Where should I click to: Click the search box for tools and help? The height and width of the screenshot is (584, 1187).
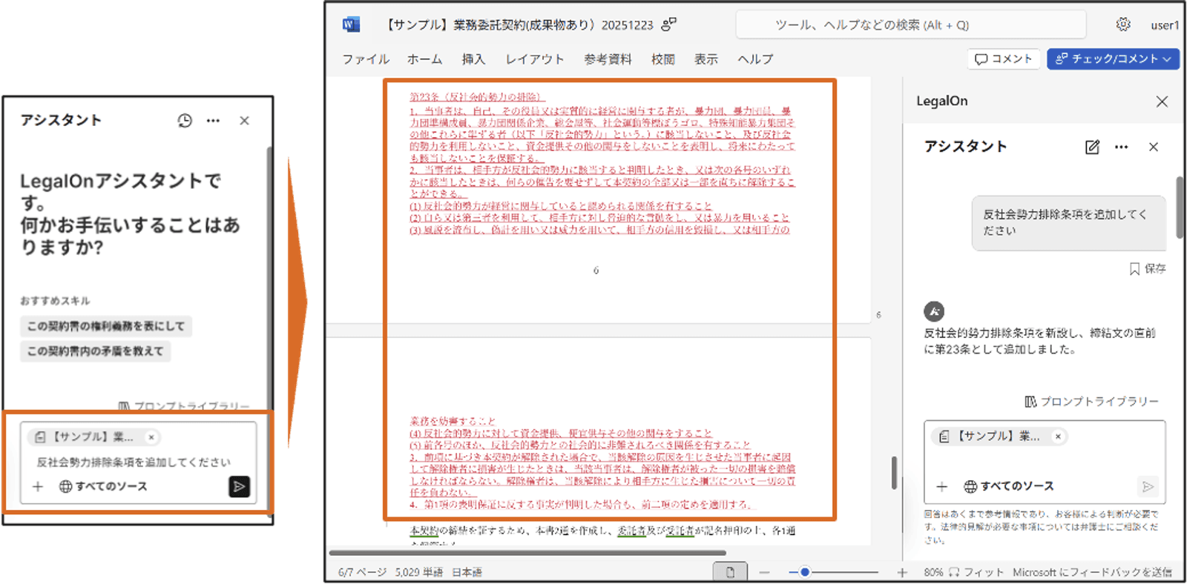pyautogui.click(x=910, y=25)
